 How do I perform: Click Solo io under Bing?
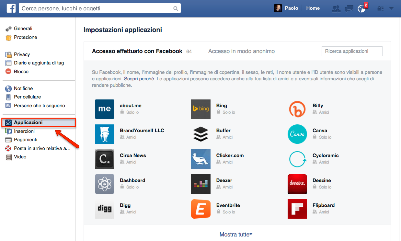(229, 112)
